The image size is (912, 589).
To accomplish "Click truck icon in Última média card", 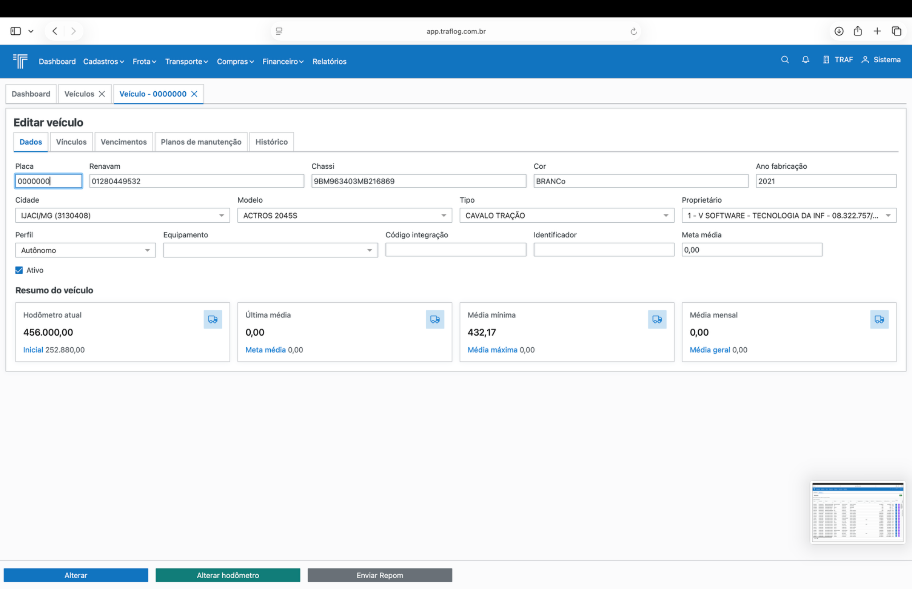I will point(435,319).
